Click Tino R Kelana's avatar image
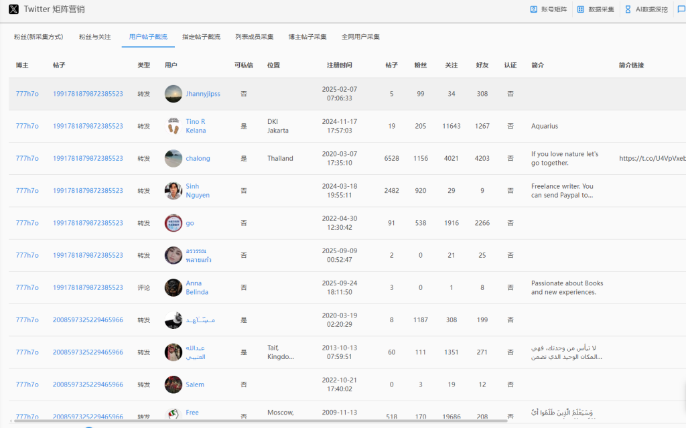The image size is (686, 428). [174, 126]
